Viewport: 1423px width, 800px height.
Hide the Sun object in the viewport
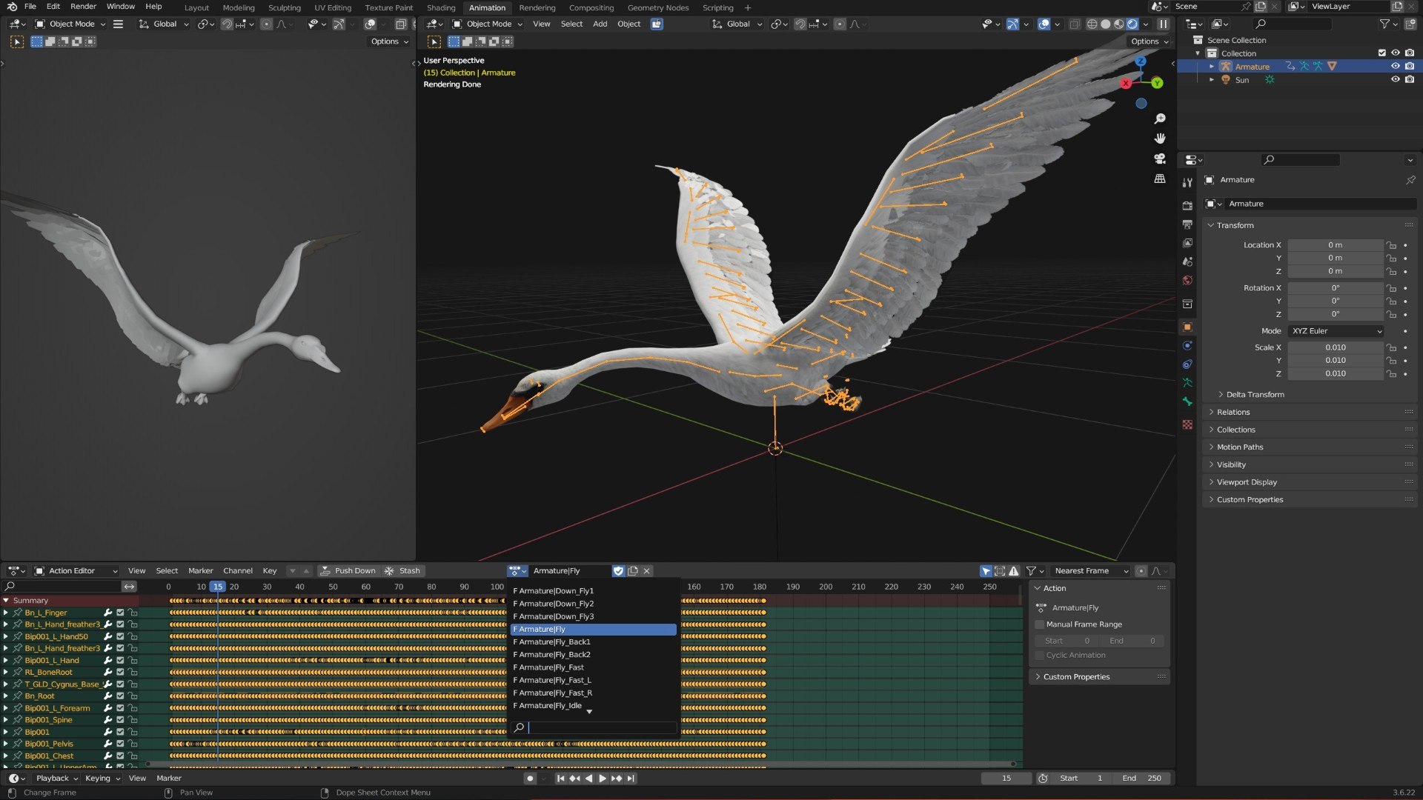tap(1395, 80)
